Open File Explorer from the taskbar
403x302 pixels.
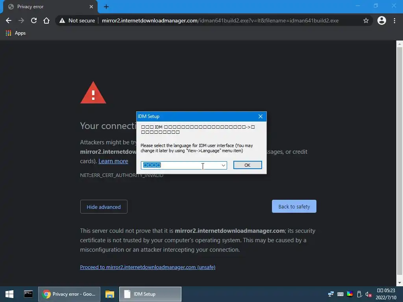click(x=110, y=294)
